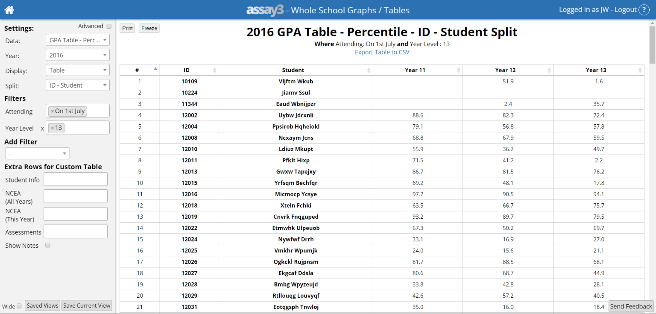656x314 pixels.
Task: Click the home icon in the top bar
Action: [x=9, y=9]
